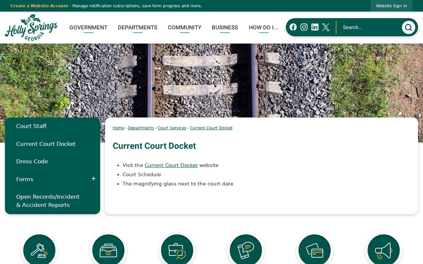This screenshot has height=264, width=423.
Task: Go to Court Services in the breadcrumb
Action: tap(172, 128)
